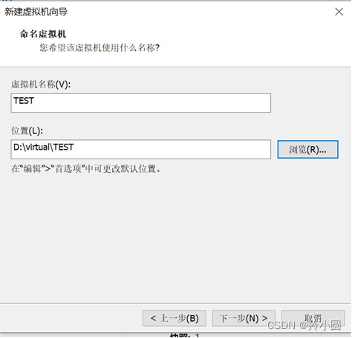Click the 您希望该虚拟机使用什么名称? subtitle
352x338 pixels.
pos(100,47)
